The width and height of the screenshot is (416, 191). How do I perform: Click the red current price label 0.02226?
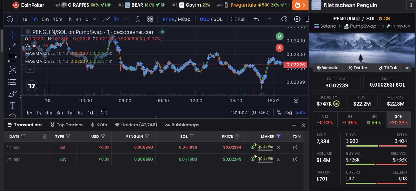295,65
